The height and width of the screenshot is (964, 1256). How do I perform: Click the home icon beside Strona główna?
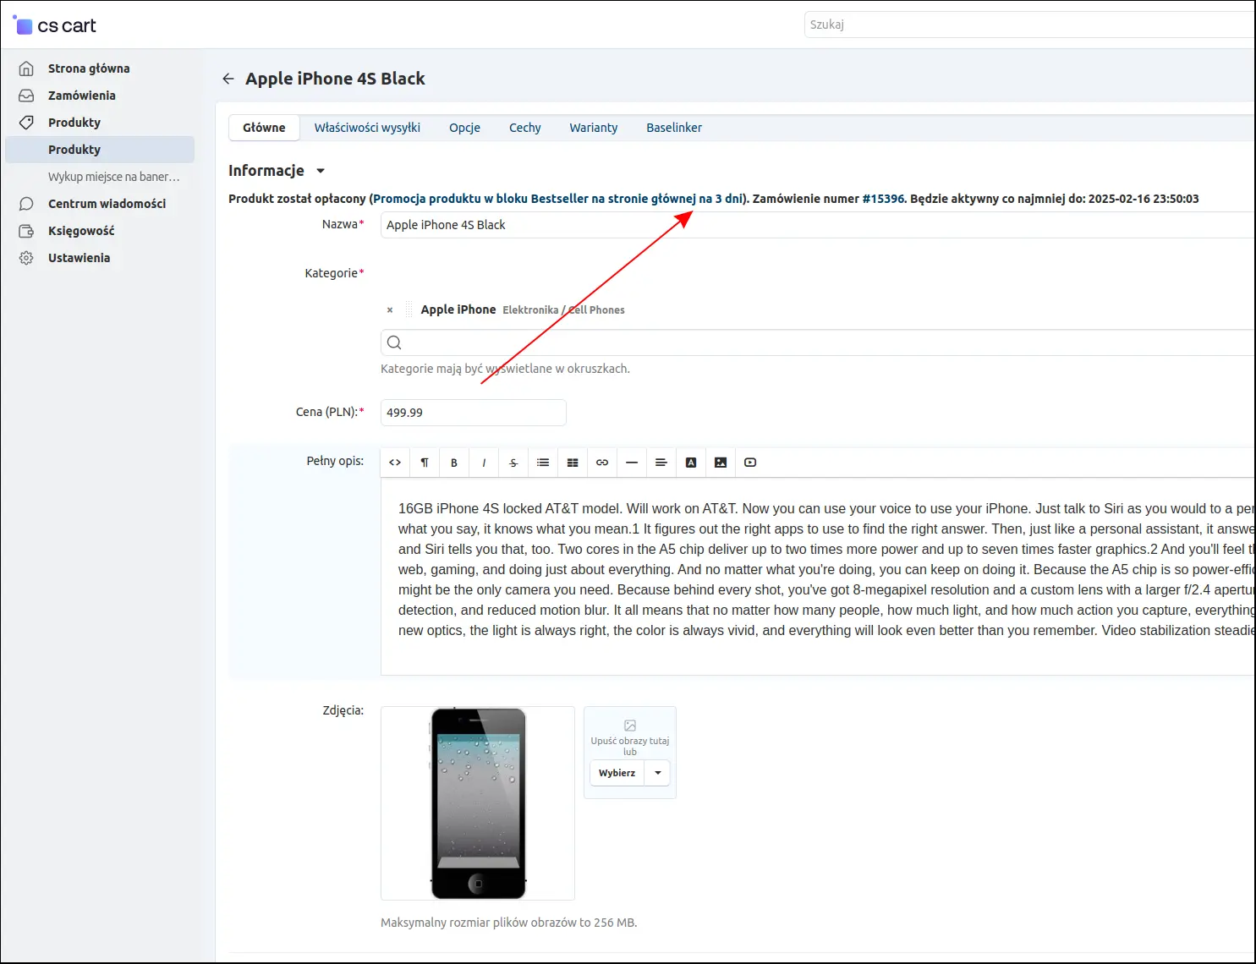(26, 68)
